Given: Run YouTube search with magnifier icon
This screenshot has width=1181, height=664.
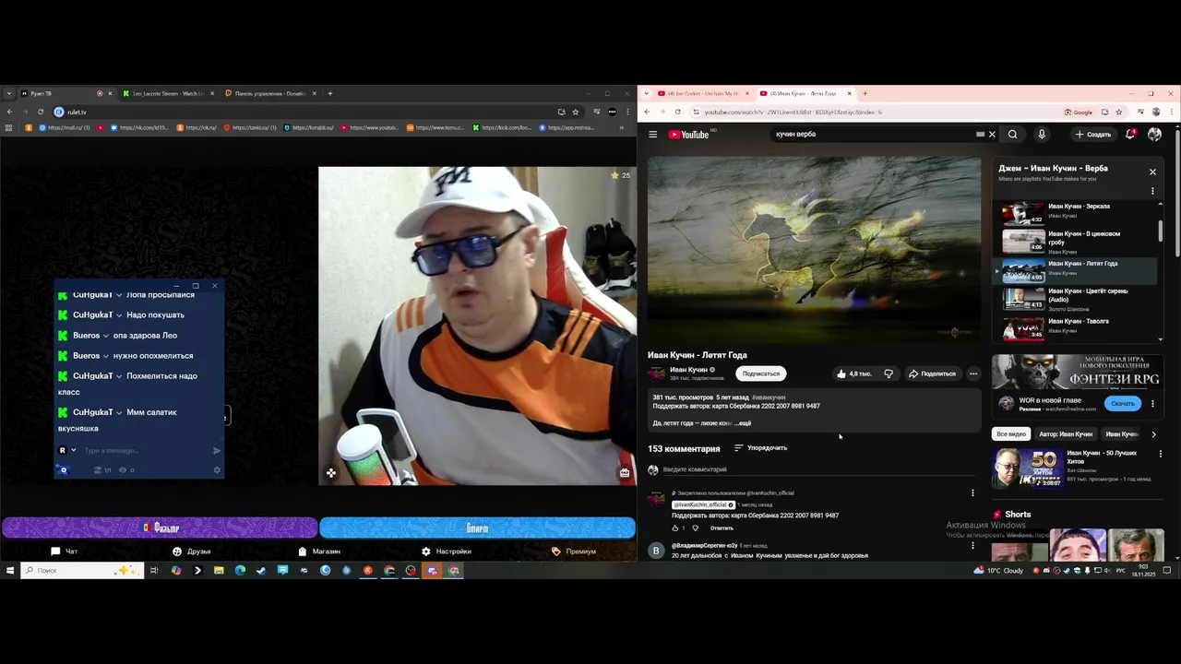Looking at the screenshot, I should tap(1012, 135).
